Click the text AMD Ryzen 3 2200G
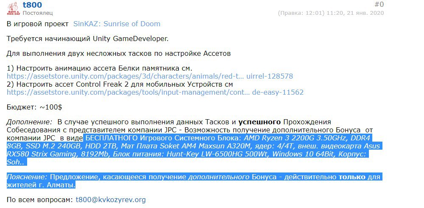This screenshot has width=424, height=208. (277, 138)
